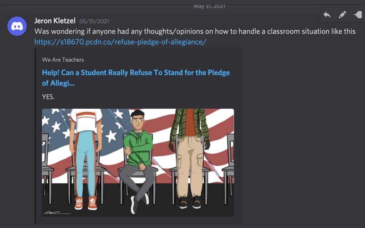Click the 'YES.' embed description text
Screen dimensions: 365x228
click(x=48, y=97)
